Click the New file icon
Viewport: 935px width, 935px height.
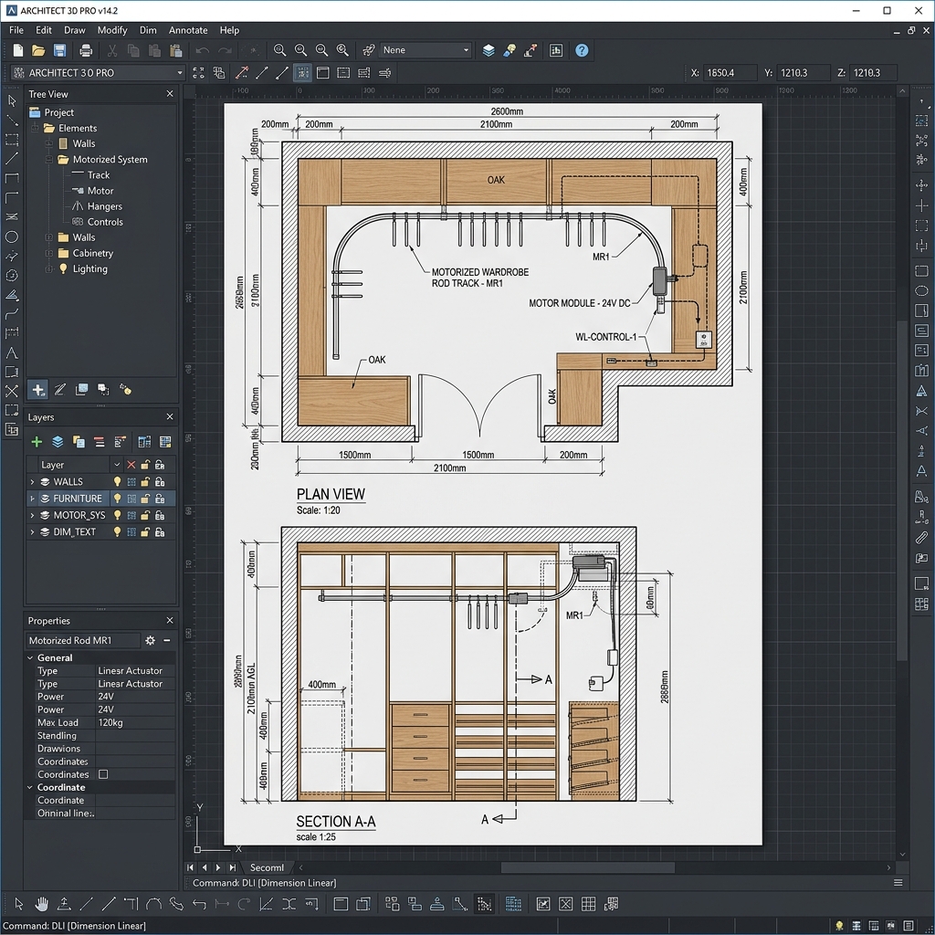point(18,51)
